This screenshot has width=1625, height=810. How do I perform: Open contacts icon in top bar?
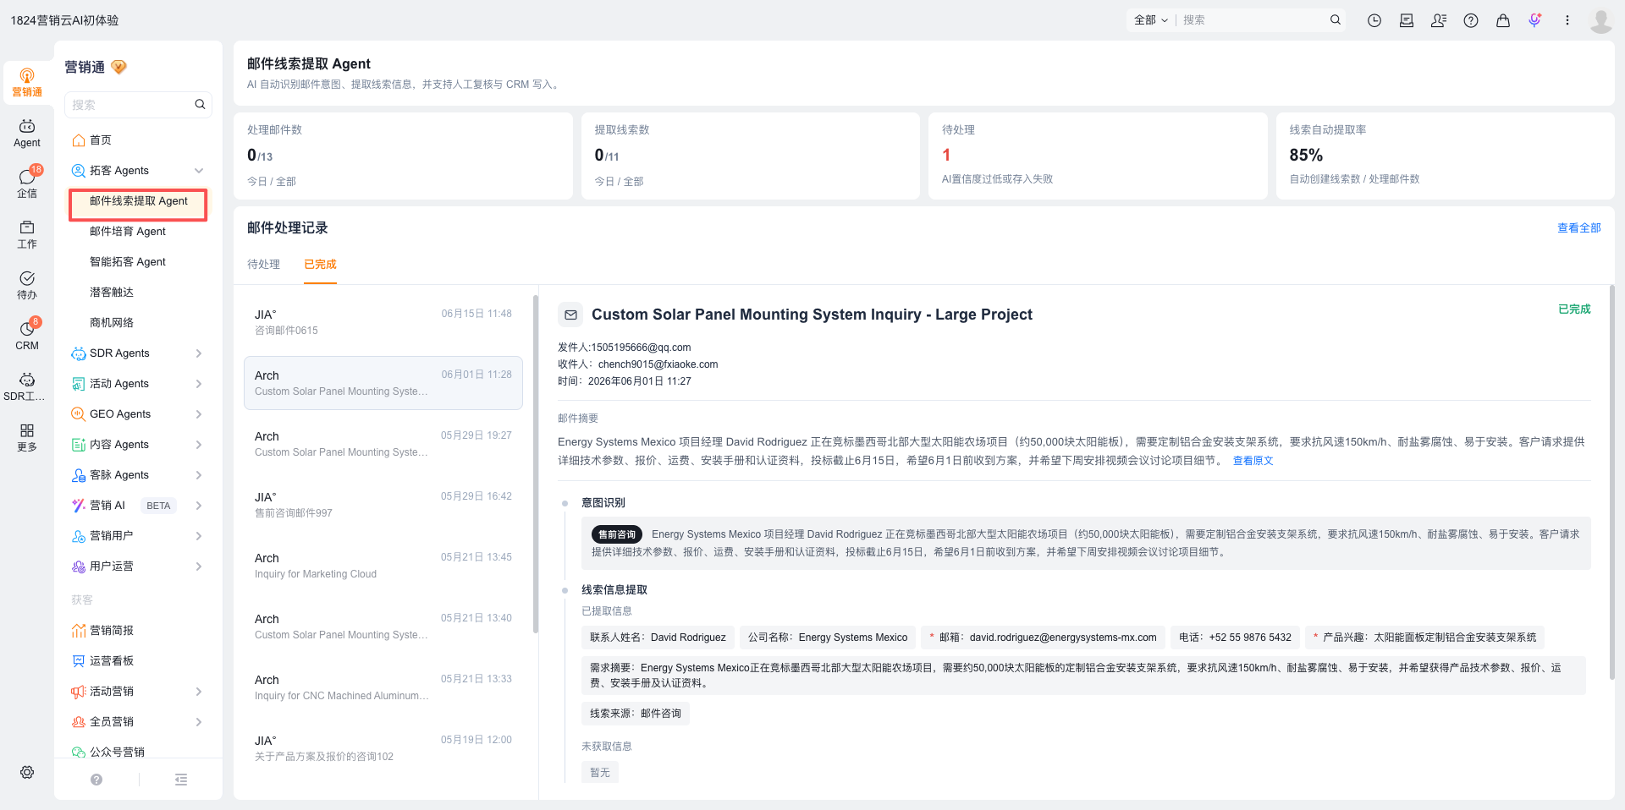point(1439,20)
